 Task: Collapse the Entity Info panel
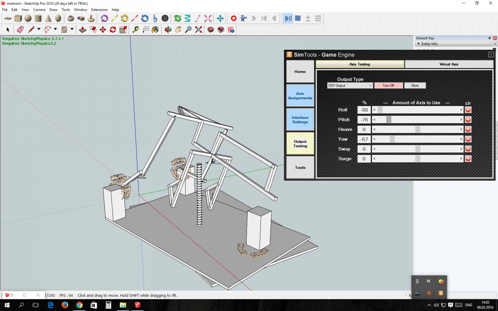419,44
